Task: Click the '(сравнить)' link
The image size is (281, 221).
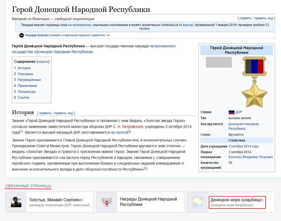Action: (x=98, y=35)
